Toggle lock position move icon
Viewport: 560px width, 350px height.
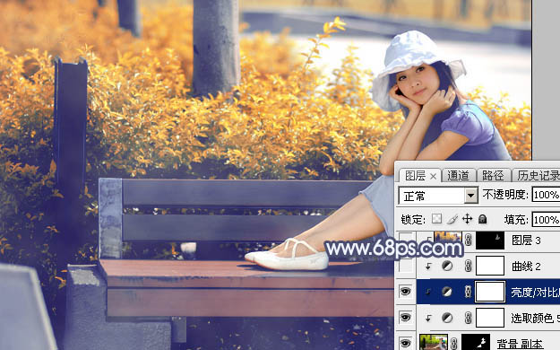(x=467, y=219)
